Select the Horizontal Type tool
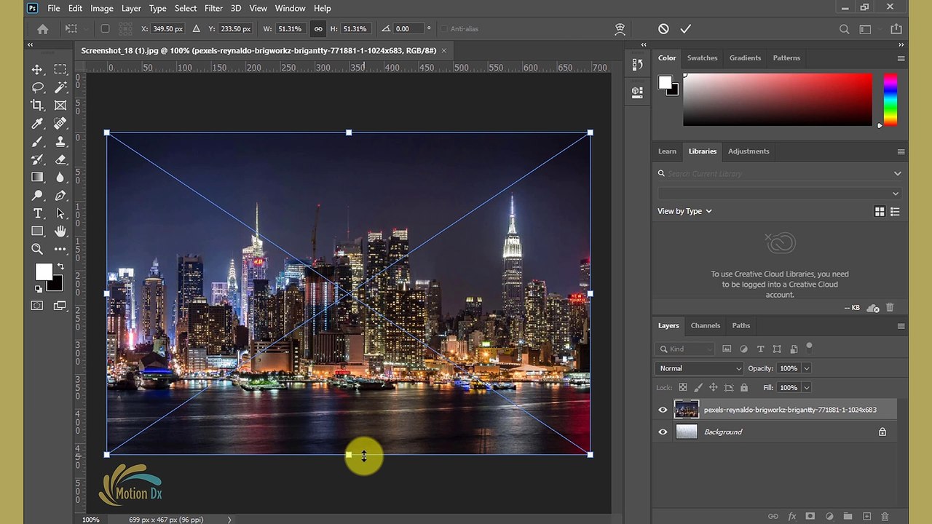This screenshot has width=932, height=524. coord(37,213)
